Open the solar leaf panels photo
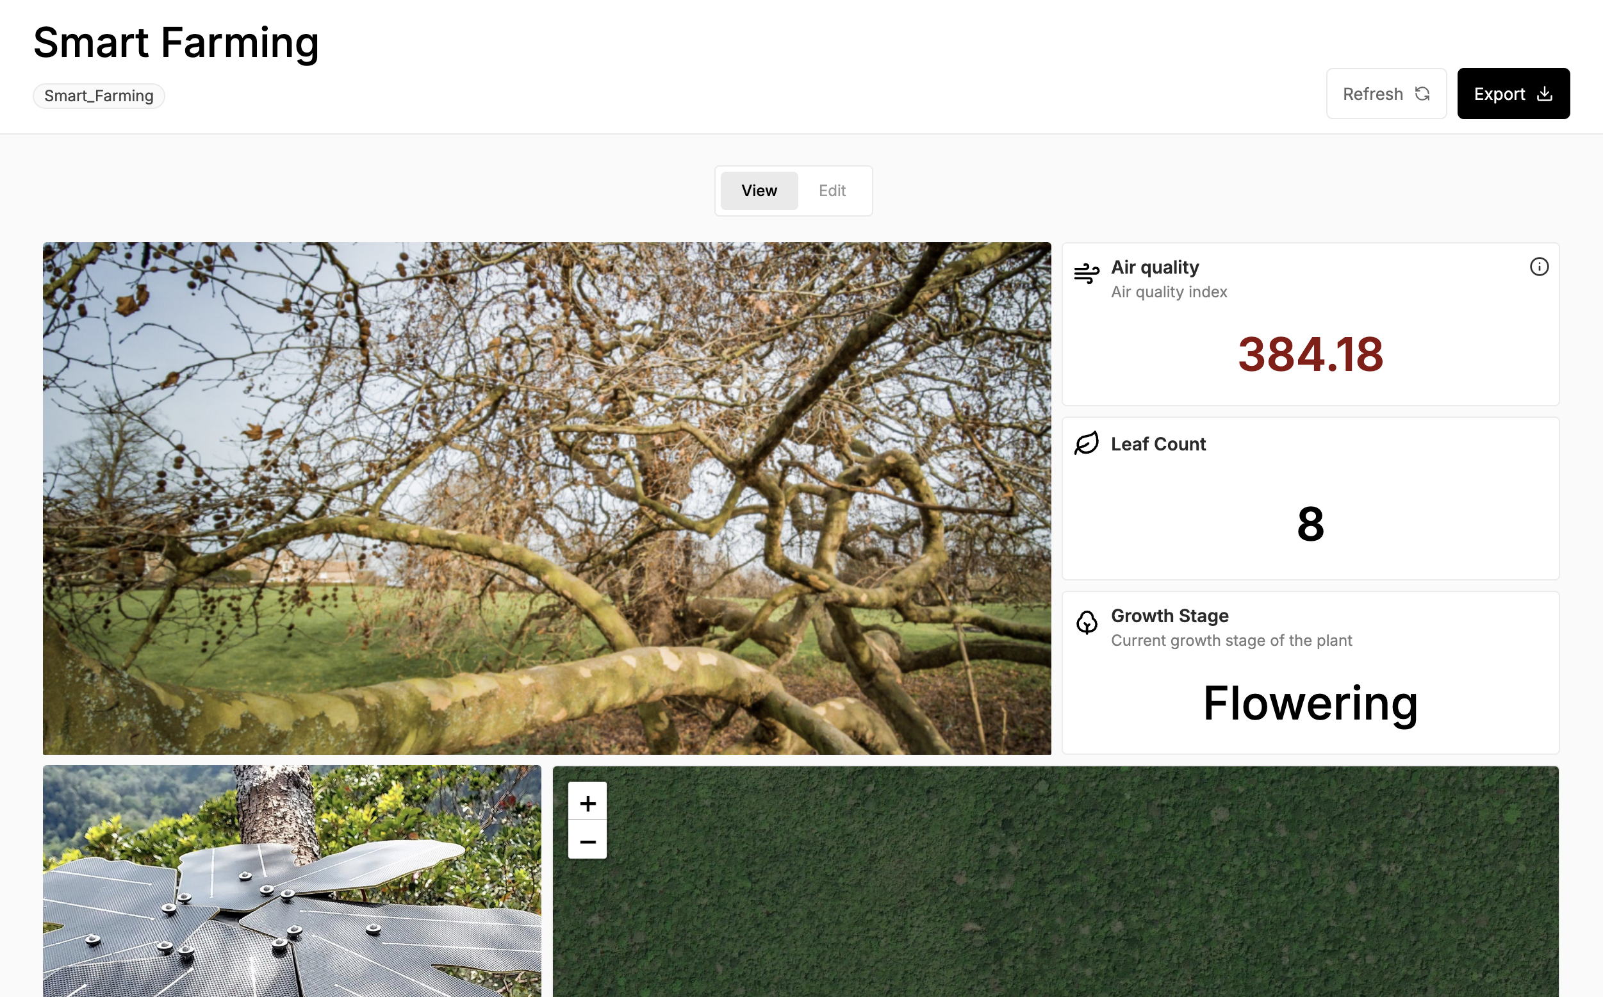Screen dimensions: 1603x997 [x=292, y=881]
